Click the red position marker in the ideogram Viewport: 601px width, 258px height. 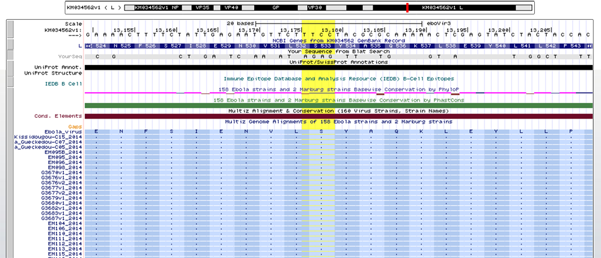[407, 7]
